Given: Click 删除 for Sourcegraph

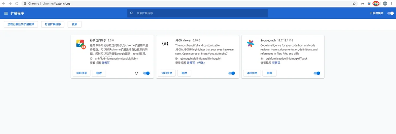Looking at the screenshot, I should click(x=269, y=73).
